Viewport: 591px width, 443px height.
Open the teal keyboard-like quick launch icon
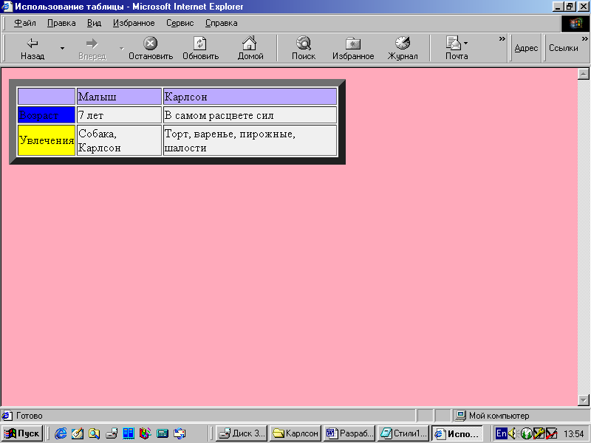[163, 433]
